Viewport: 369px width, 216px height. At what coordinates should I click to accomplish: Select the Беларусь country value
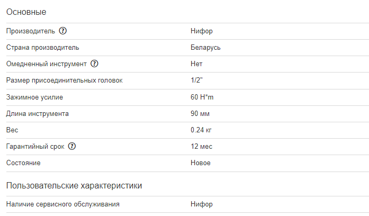pyautogui.click(x=205, y=48)
